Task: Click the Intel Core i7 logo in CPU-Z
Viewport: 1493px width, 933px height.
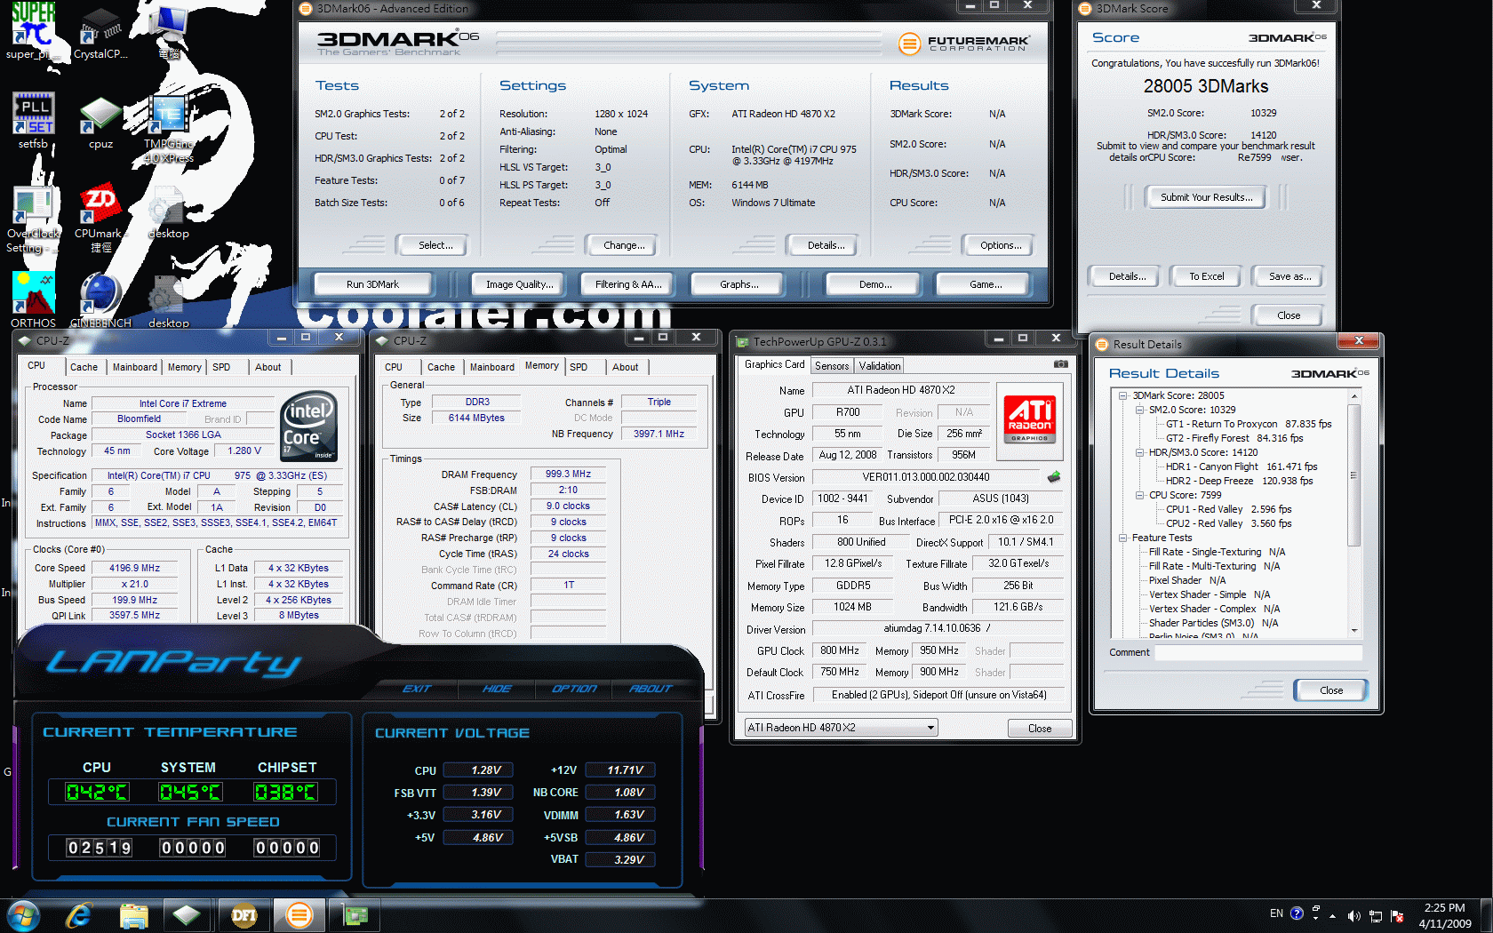Action: point(308,427)
